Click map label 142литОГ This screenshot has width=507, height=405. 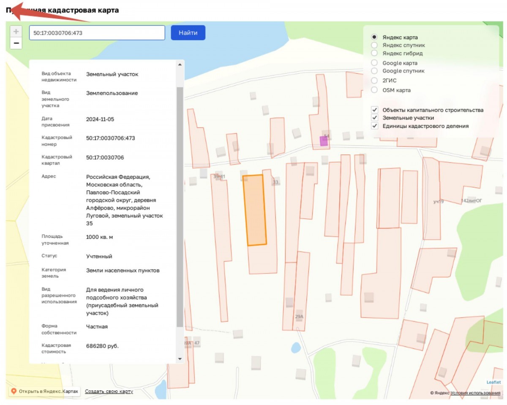click(x=472, y=201)
